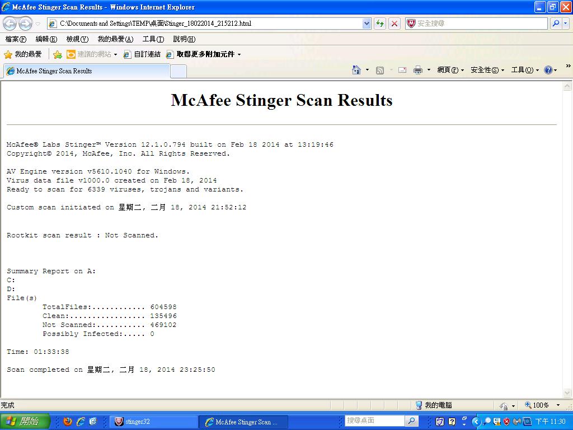
Task: Click the protected mode lock icon in status bar
Action: [504, 405]
